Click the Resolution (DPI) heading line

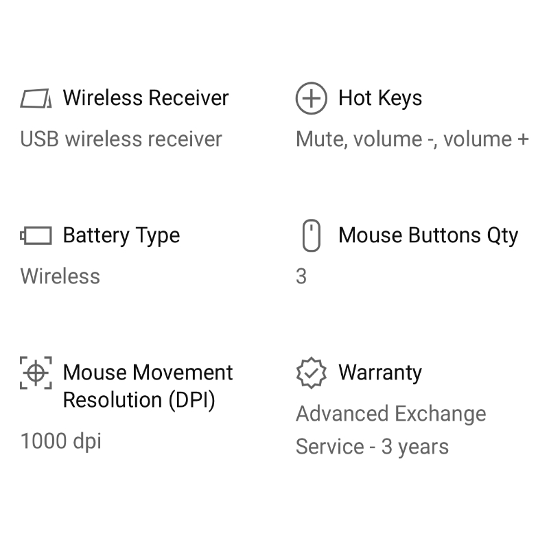coord(139,400)
